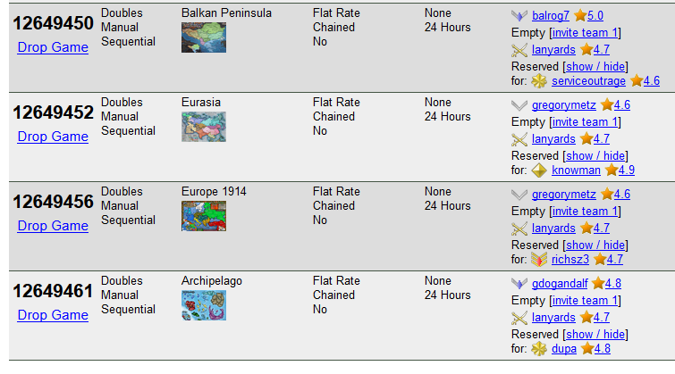Click gdogandalf's rank insignia icon
The image size is (675, 374).
click(519, 284)
